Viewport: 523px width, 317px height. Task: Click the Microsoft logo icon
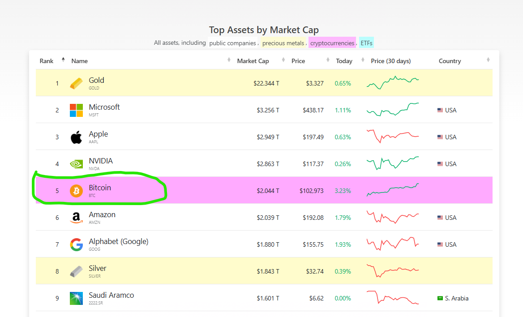point(76,110)
